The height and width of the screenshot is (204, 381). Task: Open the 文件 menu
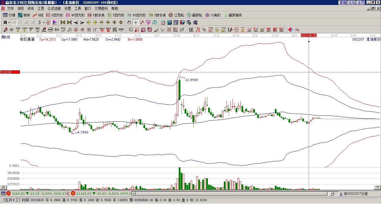click(x=10, y=9)
